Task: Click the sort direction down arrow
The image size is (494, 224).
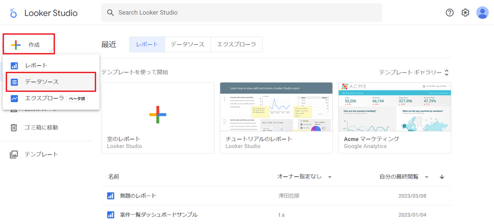Action: pyautogui.click(x=442, y=177)
